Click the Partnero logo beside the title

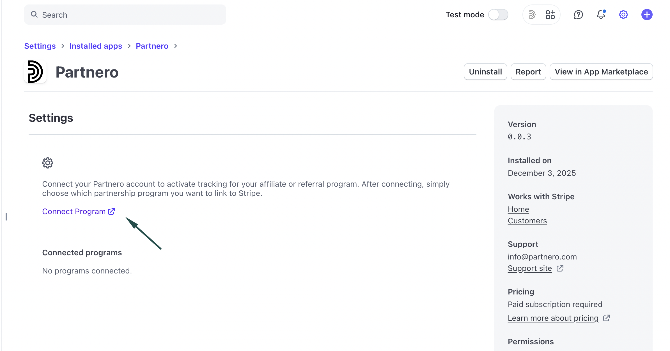pos(35,72)
